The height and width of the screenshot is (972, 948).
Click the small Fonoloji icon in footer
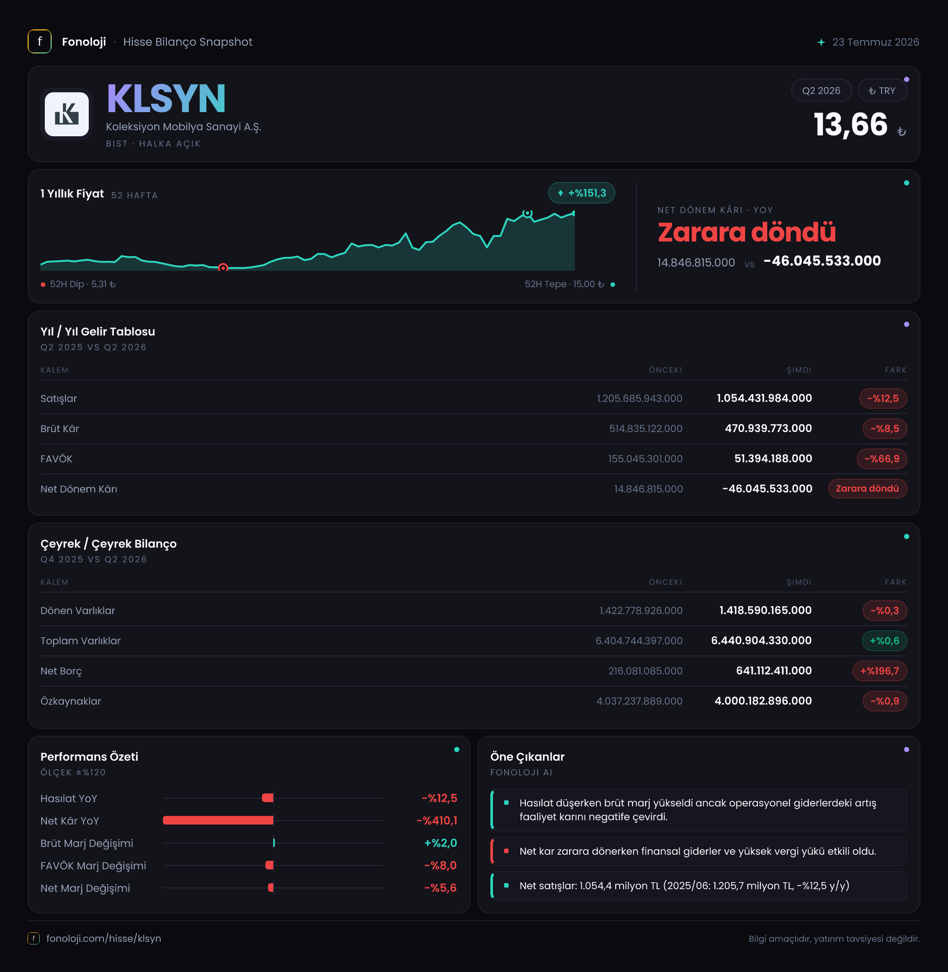[x=33, y=938]
